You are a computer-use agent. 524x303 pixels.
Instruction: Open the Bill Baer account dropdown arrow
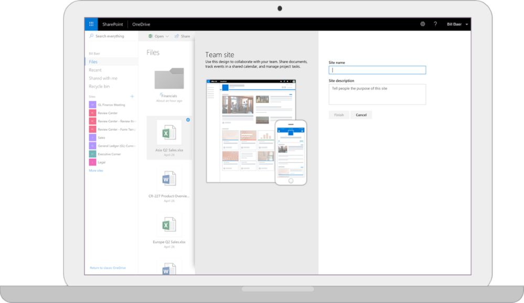point(467,25)
